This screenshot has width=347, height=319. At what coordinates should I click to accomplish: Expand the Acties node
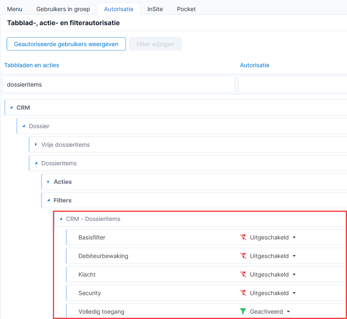(48, 182)
